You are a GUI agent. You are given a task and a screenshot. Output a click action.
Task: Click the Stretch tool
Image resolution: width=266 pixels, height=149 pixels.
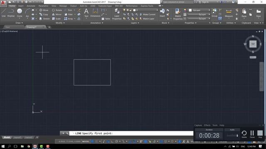[x=44, y=19]
